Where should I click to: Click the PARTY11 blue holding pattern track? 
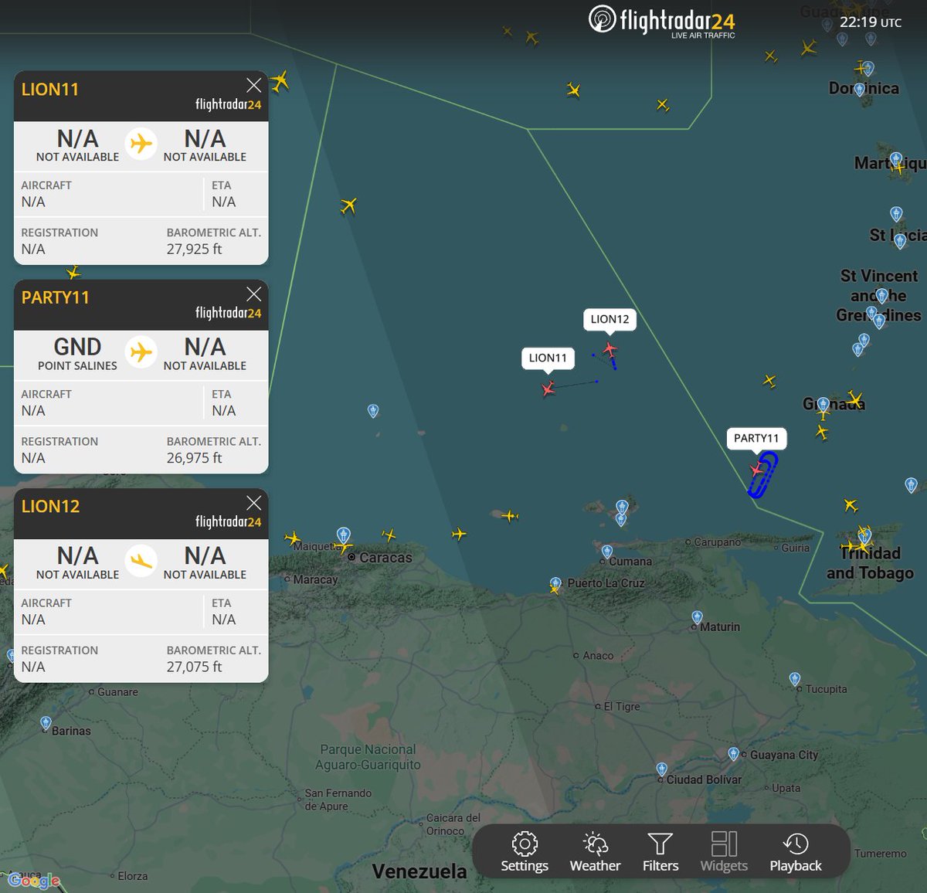(762, 476)
